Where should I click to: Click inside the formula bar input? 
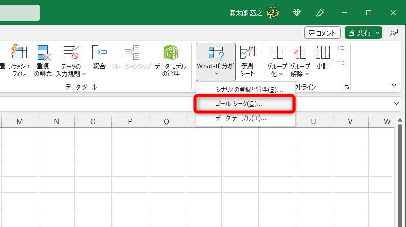pos(195,104)
